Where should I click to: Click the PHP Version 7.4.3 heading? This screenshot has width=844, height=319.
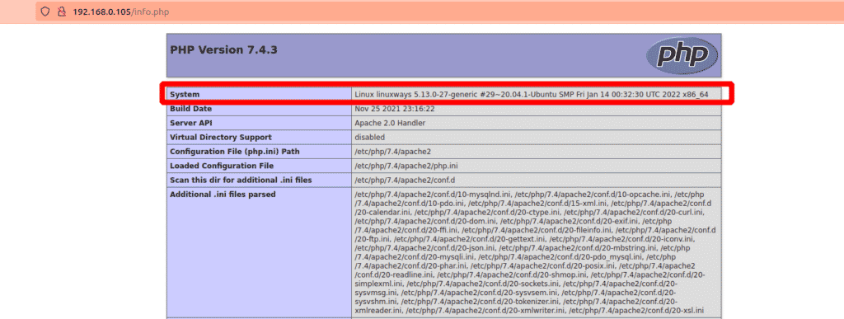[x=224, y=50]
